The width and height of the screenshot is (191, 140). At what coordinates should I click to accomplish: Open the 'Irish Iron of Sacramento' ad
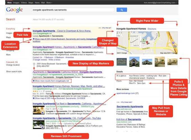129,120
